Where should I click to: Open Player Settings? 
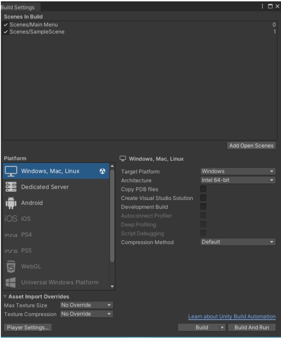pyautogui.click(x=28, y=327)
